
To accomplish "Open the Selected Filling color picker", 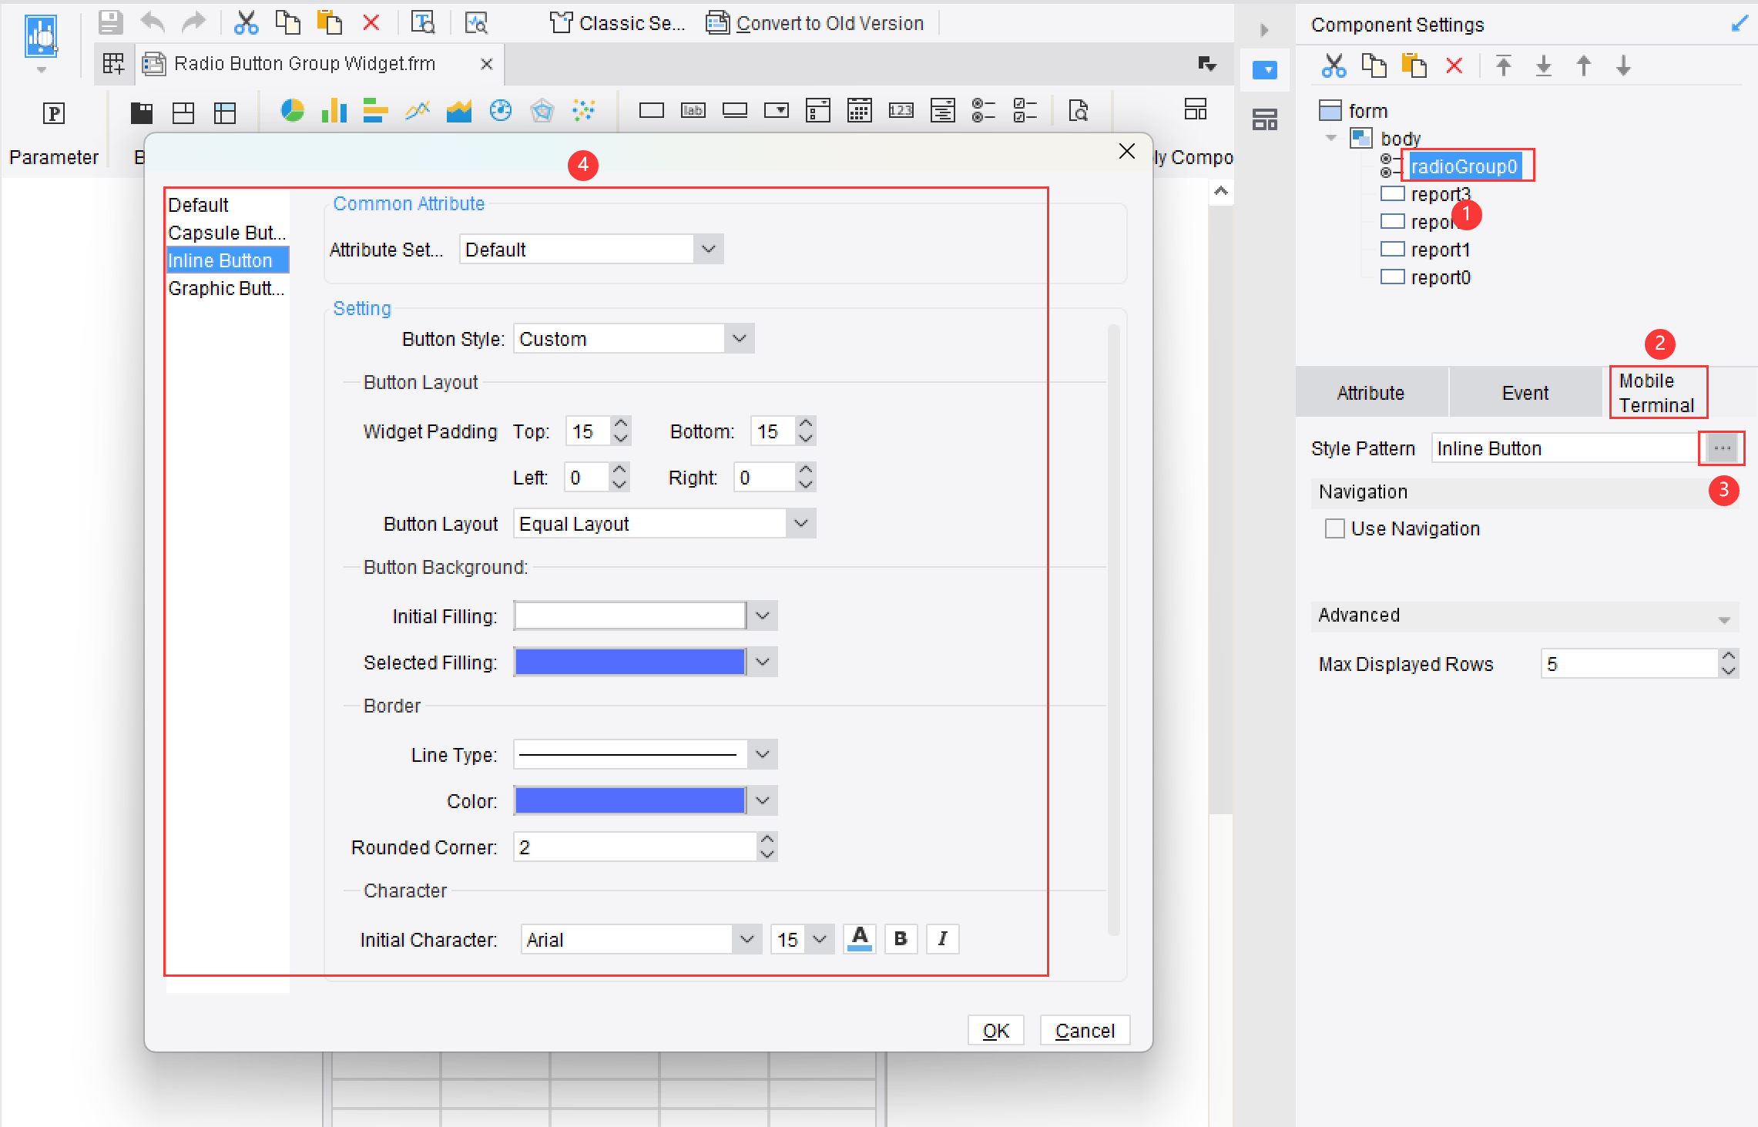I will (x=762, y=661).
